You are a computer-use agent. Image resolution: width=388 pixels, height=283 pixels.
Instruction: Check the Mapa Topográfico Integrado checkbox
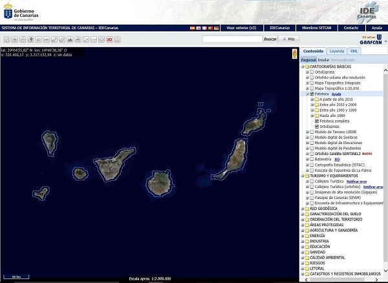[x=312, y=83]
